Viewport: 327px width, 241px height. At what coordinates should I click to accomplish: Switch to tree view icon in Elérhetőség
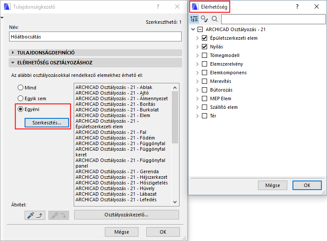(x=194, y=19)
